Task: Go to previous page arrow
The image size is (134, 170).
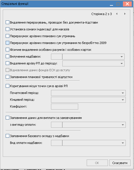Action: click(117, 14)
